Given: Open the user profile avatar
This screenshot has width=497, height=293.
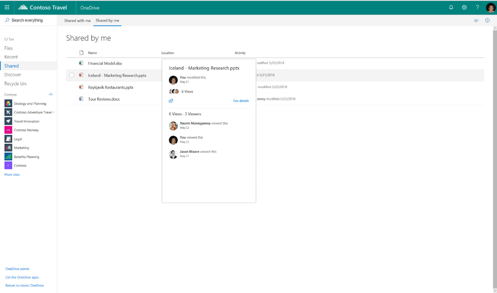Looking at the screenshot, I should (x=491, y=7).
